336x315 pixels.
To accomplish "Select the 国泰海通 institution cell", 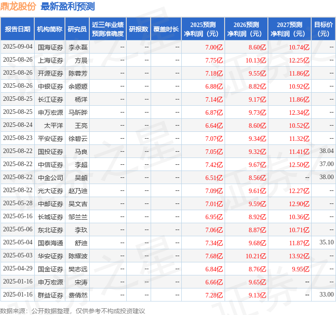I will click(51, 243).
